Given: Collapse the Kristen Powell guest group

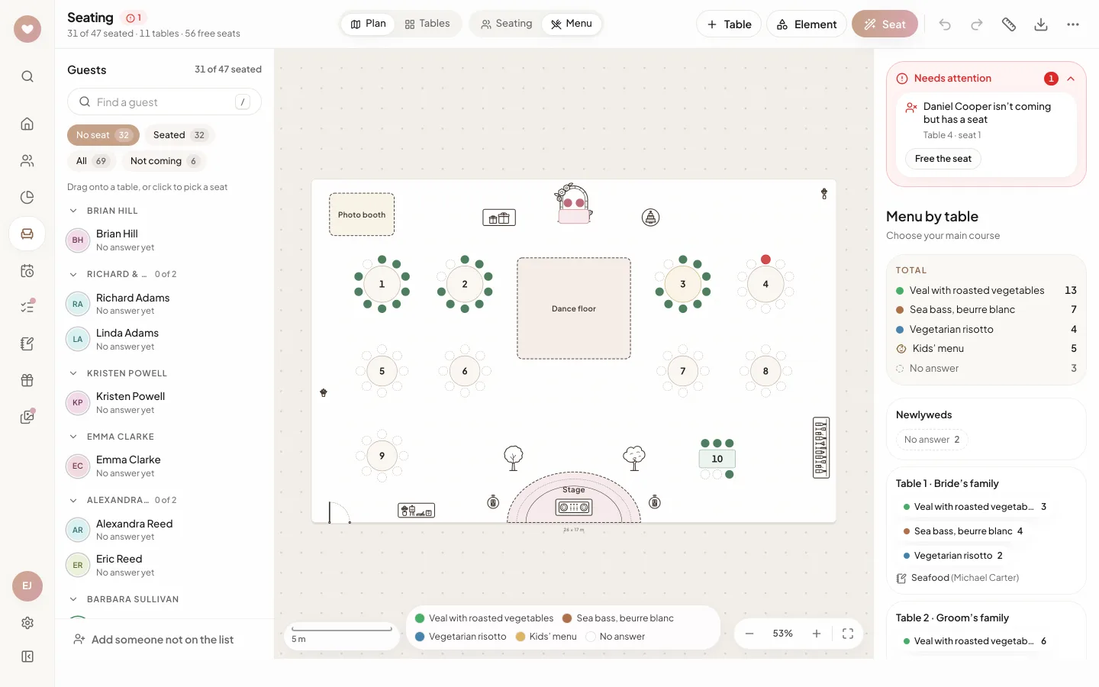Looking at the screenshot, I should 73,373.
